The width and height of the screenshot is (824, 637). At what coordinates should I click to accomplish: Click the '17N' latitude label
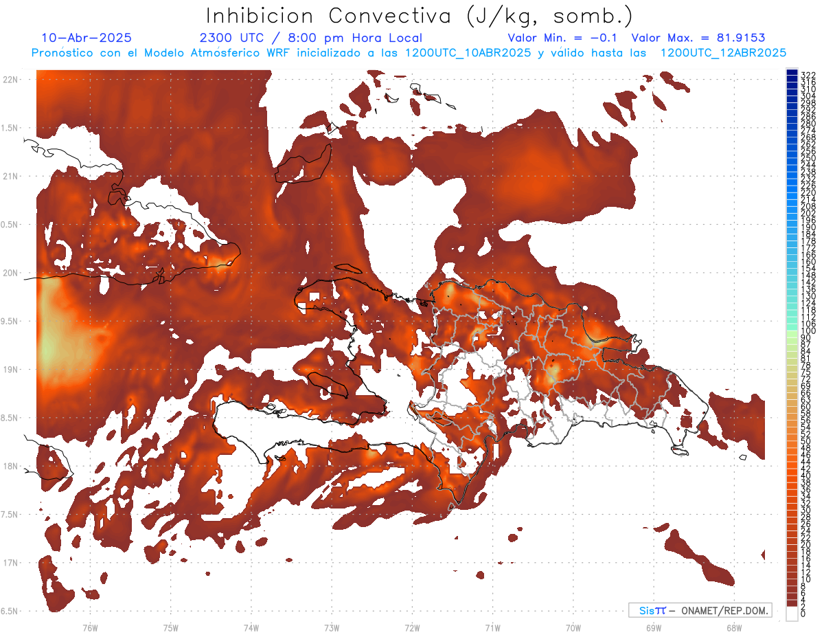pos(11,563)
